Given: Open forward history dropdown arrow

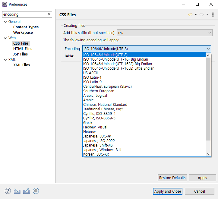Looking at the screenshot, I should pos(207,14).
